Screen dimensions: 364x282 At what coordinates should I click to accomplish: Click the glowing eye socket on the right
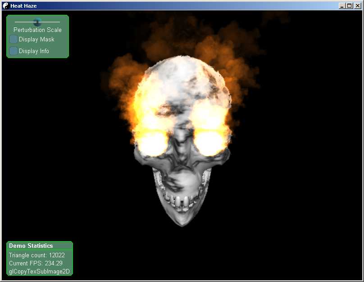(x=209, y=142)
